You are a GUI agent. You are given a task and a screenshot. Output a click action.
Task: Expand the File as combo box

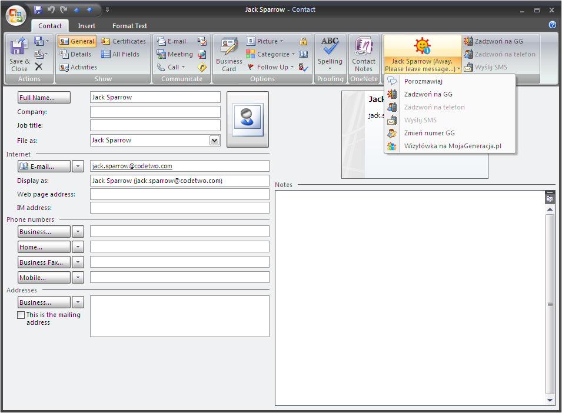tap(214, 141)
